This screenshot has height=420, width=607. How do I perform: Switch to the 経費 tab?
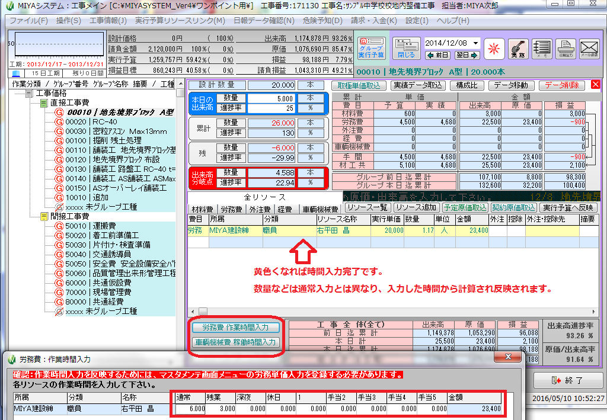pos(285,209)
